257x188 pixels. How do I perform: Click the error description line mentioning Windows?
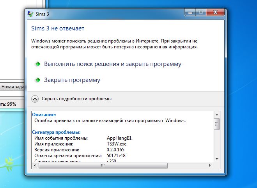(x=110, y=121)
